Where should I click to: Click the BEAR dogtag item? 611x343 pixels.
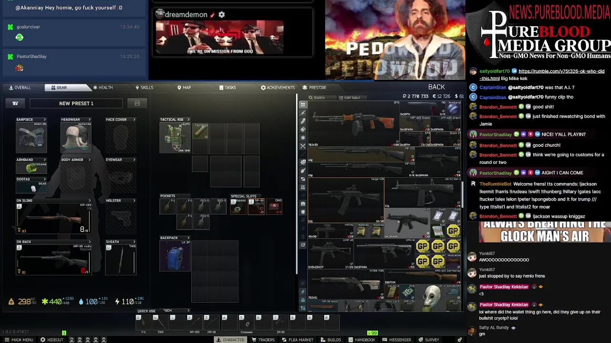pyautogui.click(x=31, y=188)
